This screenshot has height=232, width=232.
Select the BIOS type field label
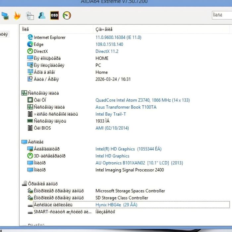(x=42, y=128)
